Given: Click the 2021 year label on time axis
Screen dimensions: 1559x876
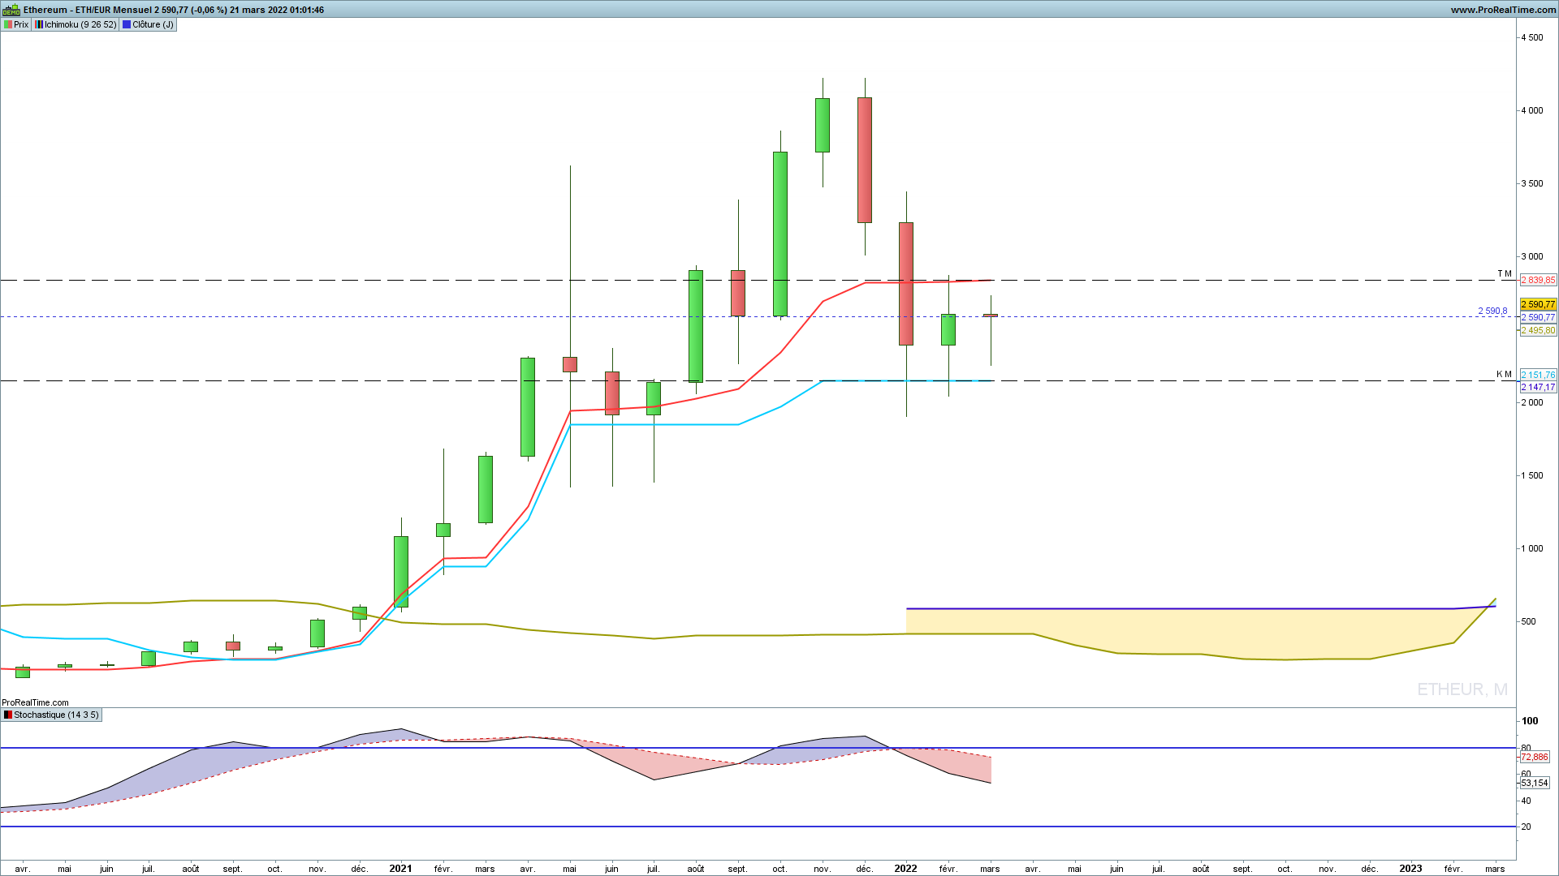Looking at the screenshot, I should point(400,868).
